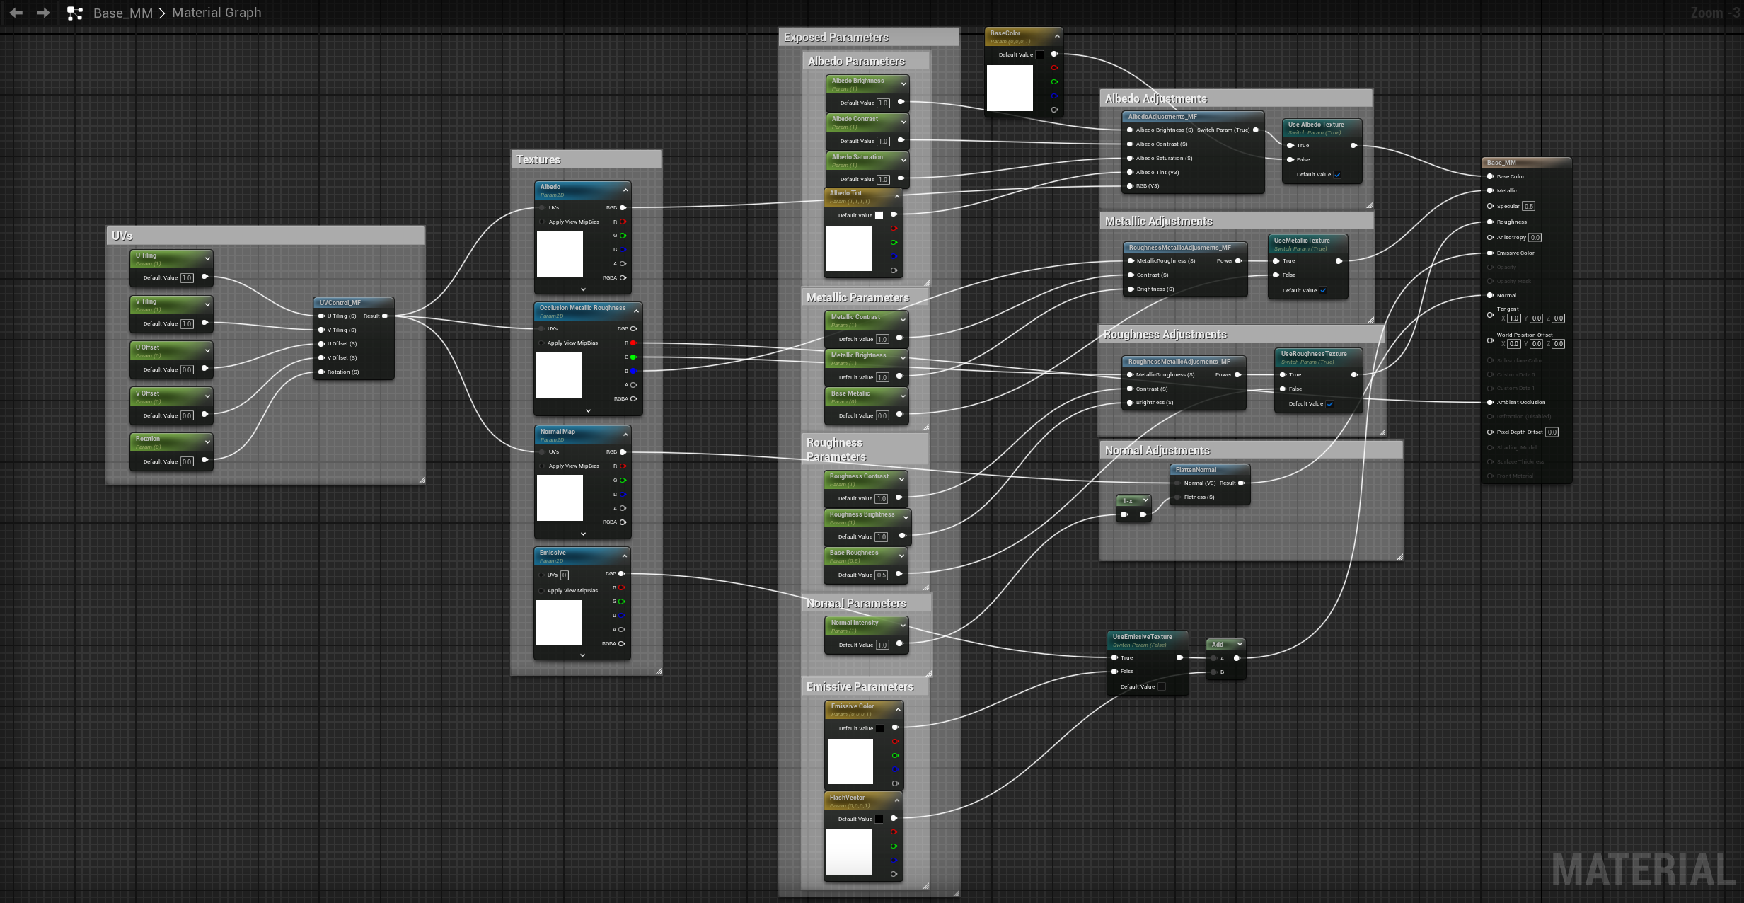This screenshot has height=903, width=1744.
Task: Collapse the BaseColor parameter node
Action: pyautogui.click(x=1057, y=36)
